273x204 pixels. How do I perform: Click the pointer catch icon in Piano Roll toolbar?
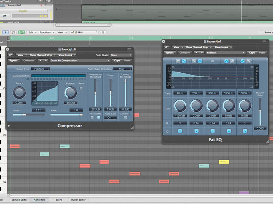(6, 32)
